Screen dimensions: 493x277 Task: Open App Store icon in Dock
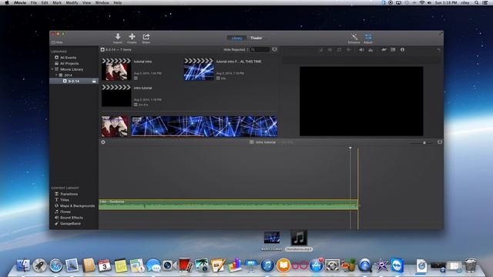tap(317, 265)
